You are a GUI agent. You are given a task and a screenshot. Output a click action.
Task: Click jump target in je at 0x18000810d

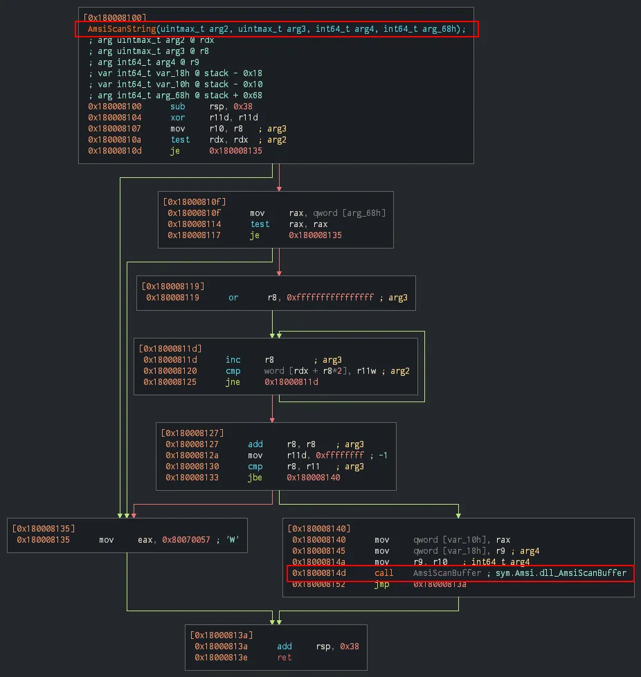tap(235, 151)
